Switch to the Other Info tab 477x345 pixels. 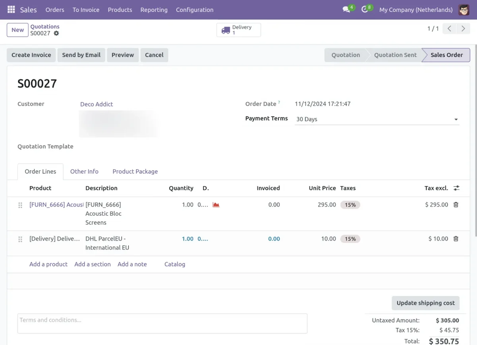(x=84, y=172)
